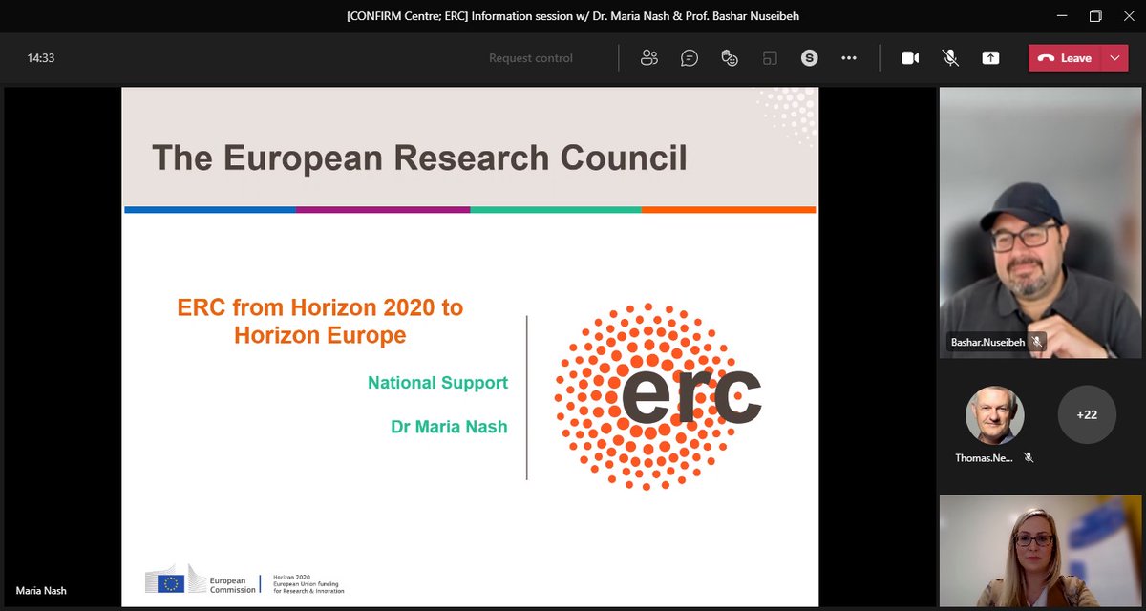Expand the Leave options dropdown arrow
This screenshot has width=1146, height=611.
(1114, 58)
